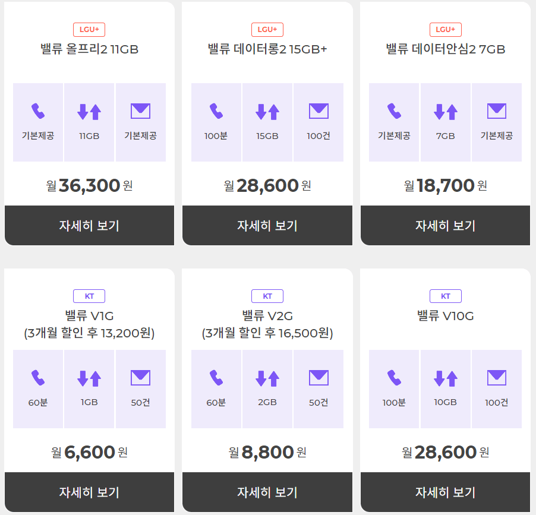Click the 100분 phone icon on 밸류 데이터롱2 card
This screenshot has height=515, width=536.
click(216, 110)
